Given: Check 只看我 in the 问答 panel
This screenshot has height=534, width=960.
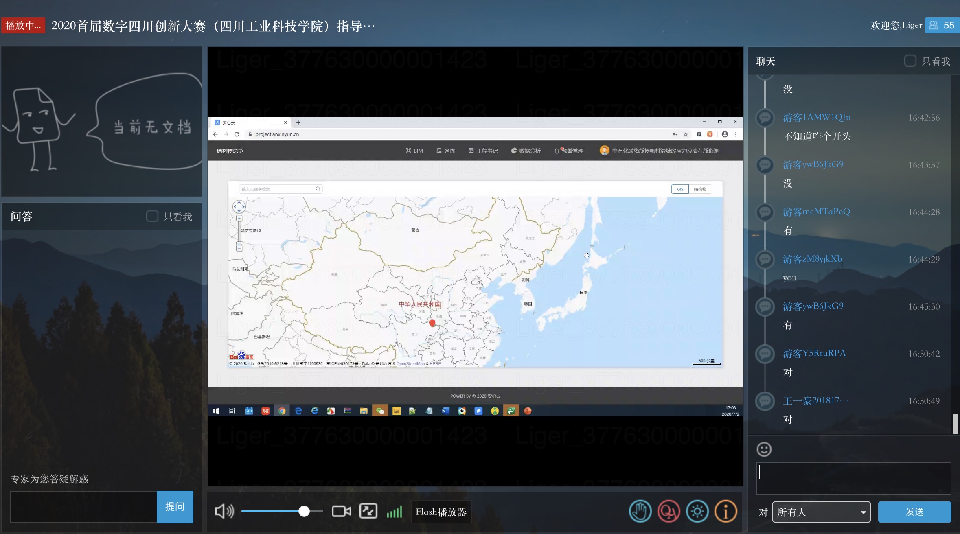Looking at the screenshot, I should coord(152,216).
